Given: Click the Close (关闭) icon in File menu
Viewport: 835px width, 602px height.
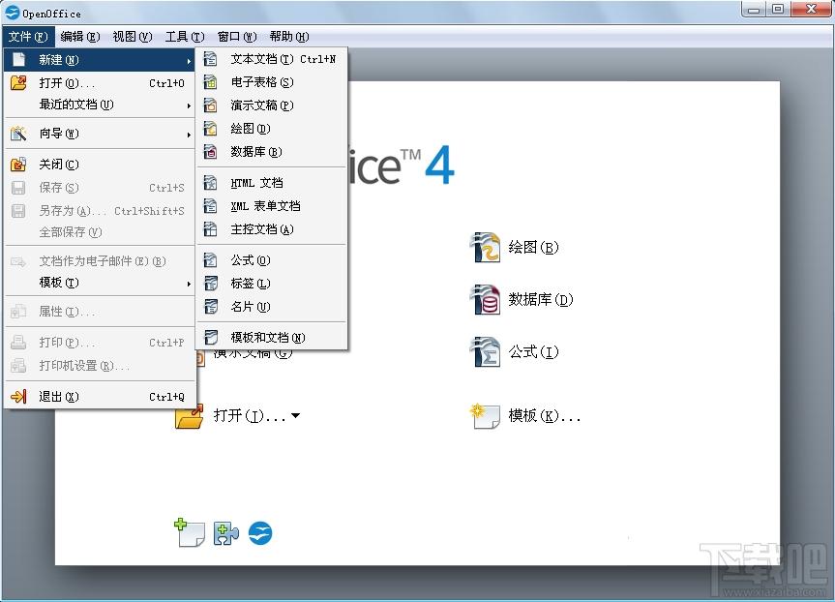Looking at the screenshot, I should [18, 165].
